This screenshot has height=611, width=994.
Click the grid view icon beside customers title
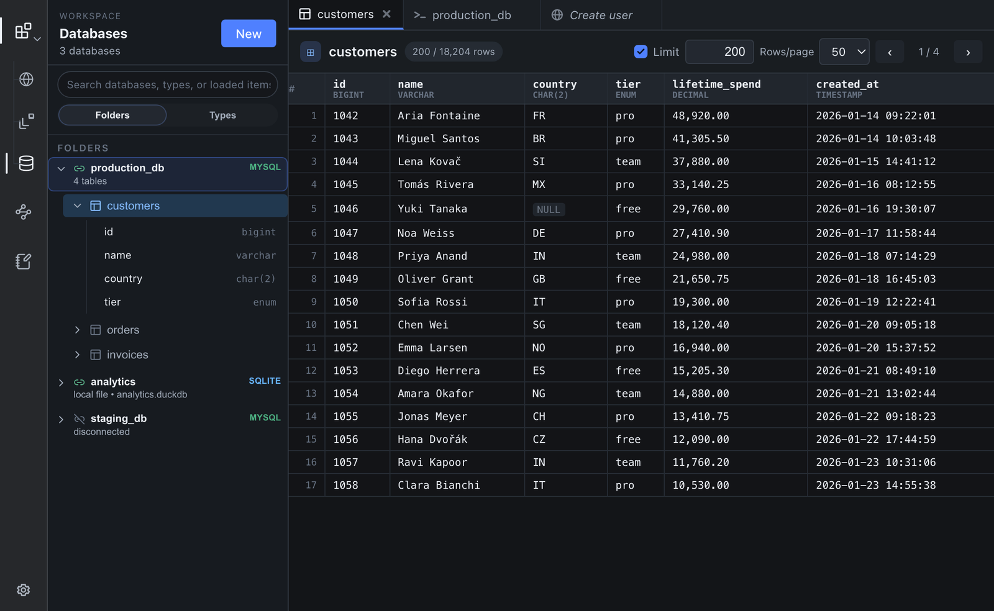click(x=311, y=52)
